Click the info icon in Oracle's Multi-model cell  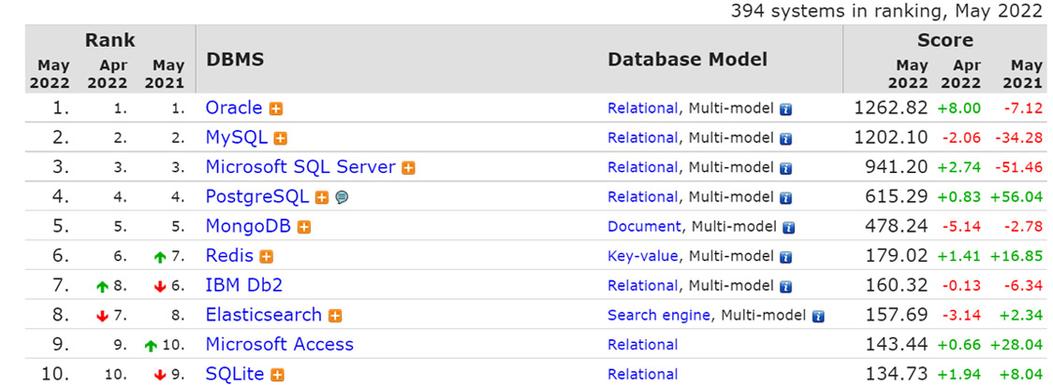(786, 109)
